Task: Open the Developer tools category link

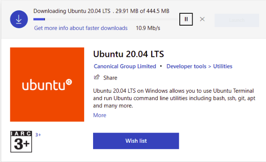Action: pos(186,66)
